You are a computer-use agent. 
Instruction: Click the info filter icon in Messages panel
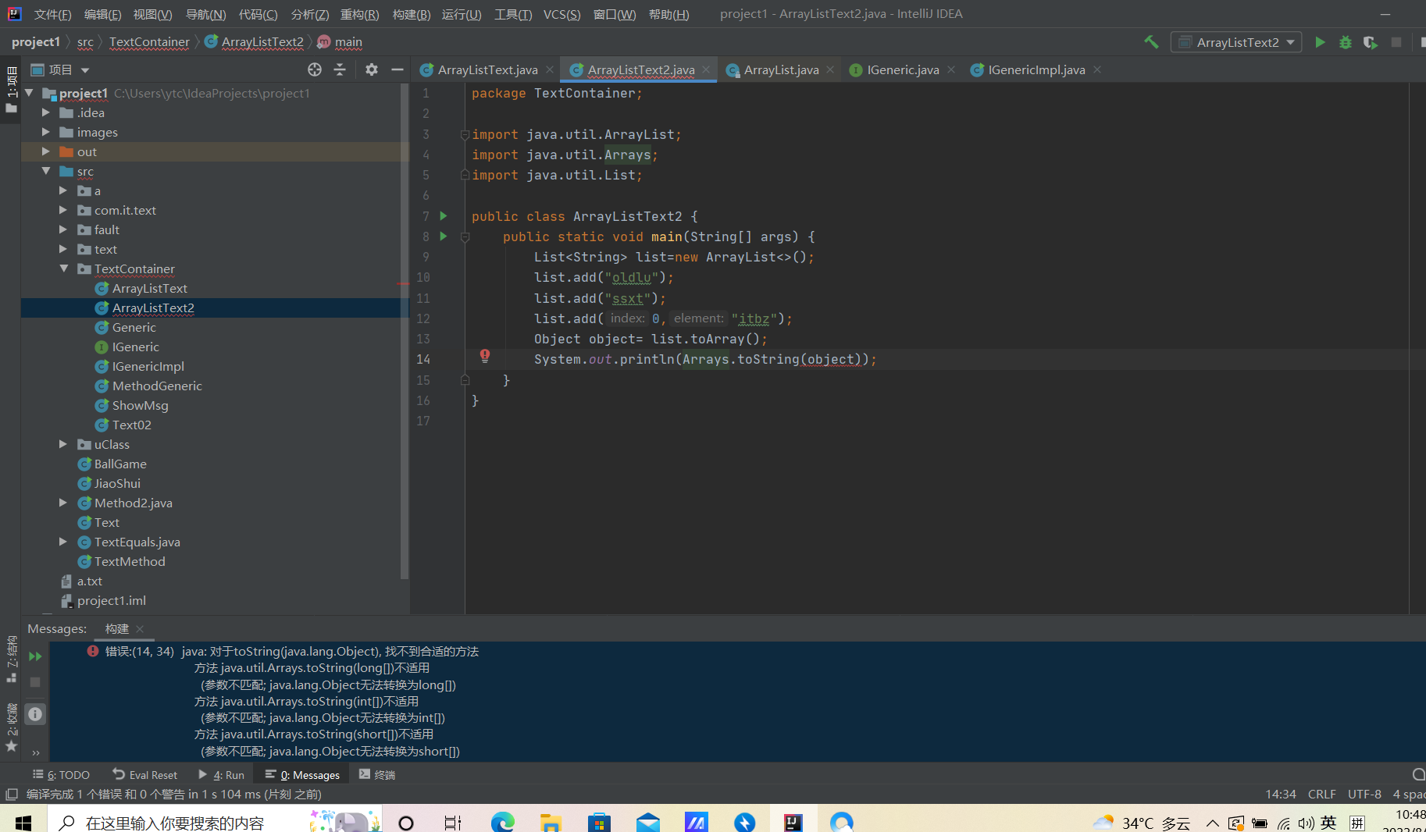coord(35,714)
